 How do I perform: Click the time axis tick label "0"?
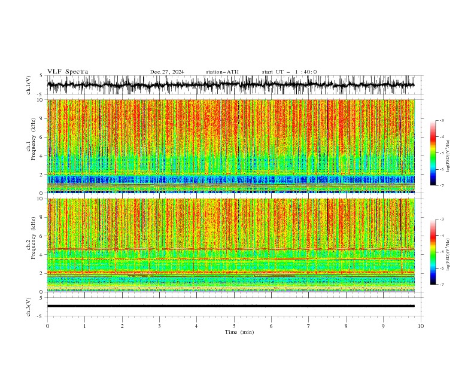[x=47, y=326]
